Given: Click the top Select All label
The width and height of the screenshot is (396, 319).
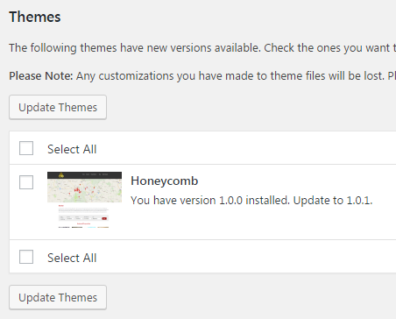Looking at the screenshot, I should [x=72, y=149].
